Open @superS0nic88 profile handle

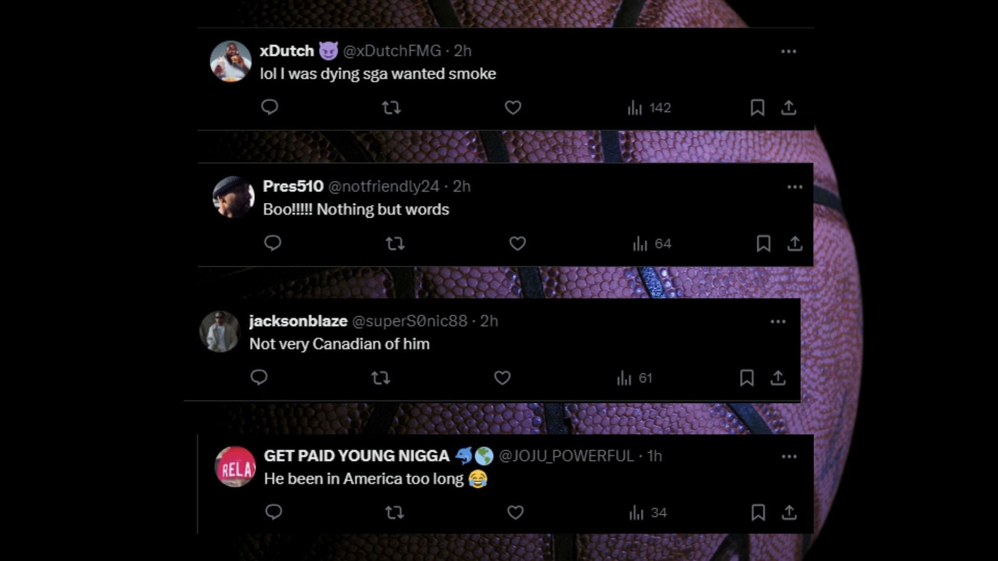click(410, 321)
